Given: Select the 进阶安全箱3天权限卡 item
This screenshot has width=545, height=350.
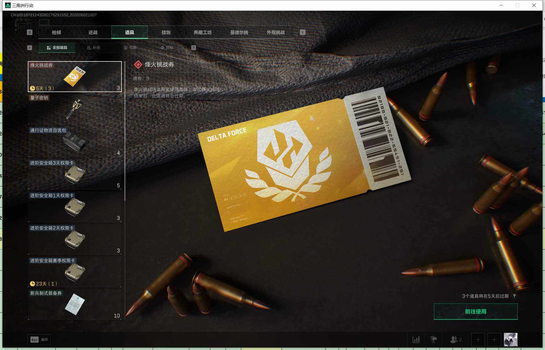Looking at the screenshot, I should 75,174.
